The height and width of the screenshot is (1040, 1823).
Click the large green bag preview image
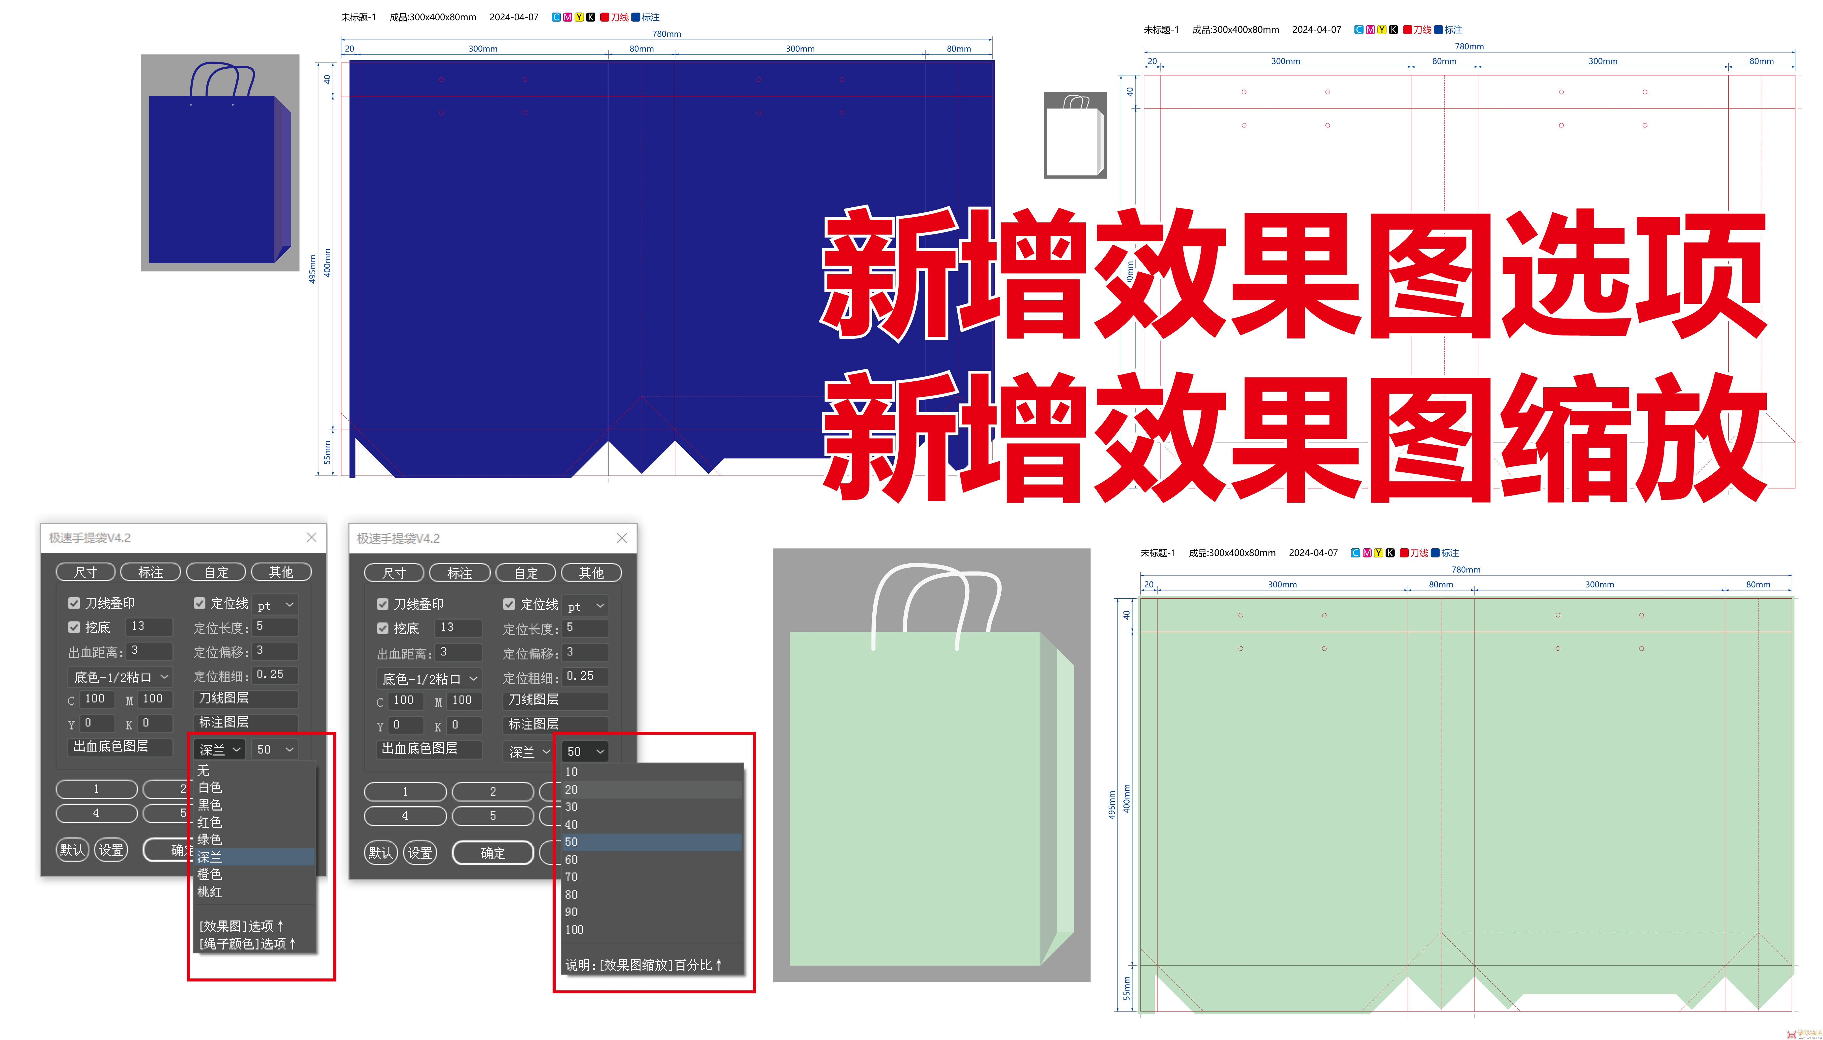click(x=931, y=765)
